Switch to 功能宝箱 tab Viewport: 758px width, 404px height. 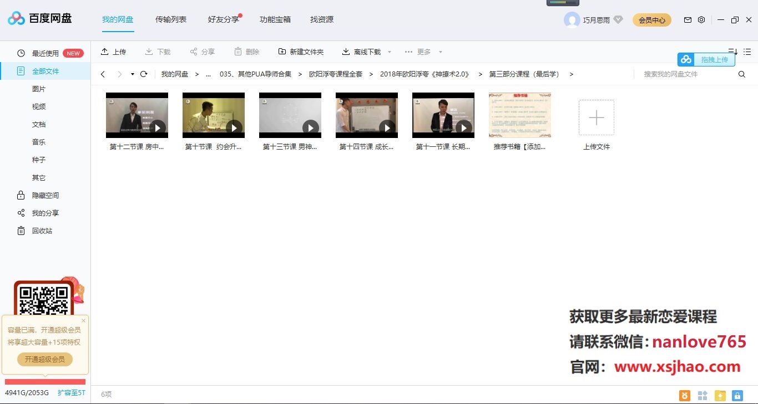[275, 19]
